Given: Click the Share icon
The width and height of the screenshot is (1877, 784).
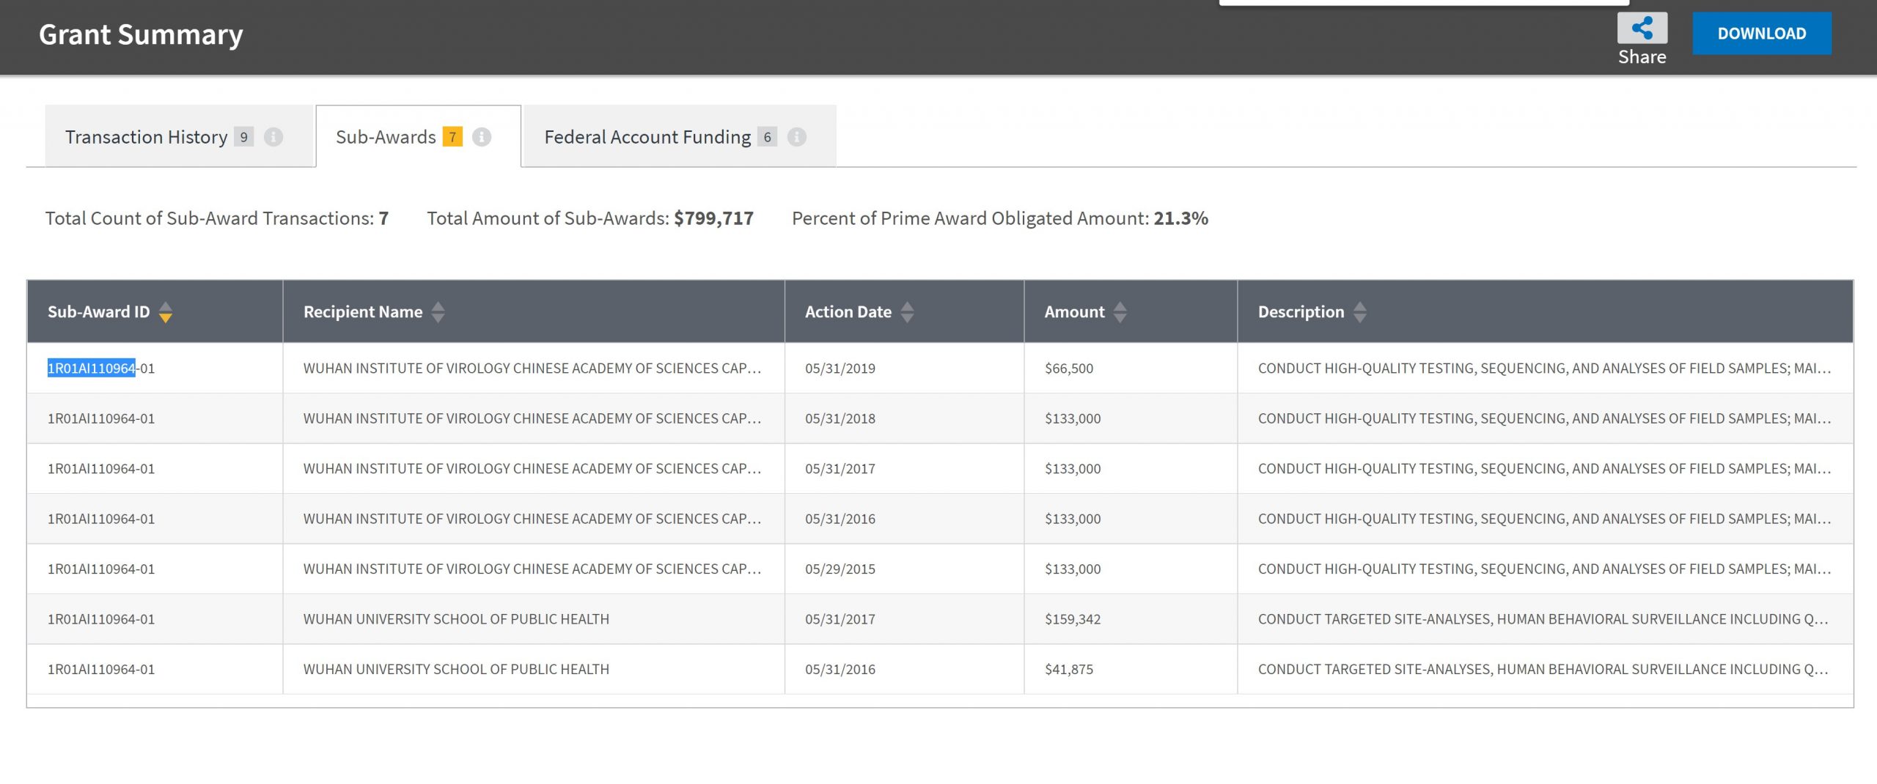Looking at the screenshot, I should pyautogui.click(x=1642, y=29).
